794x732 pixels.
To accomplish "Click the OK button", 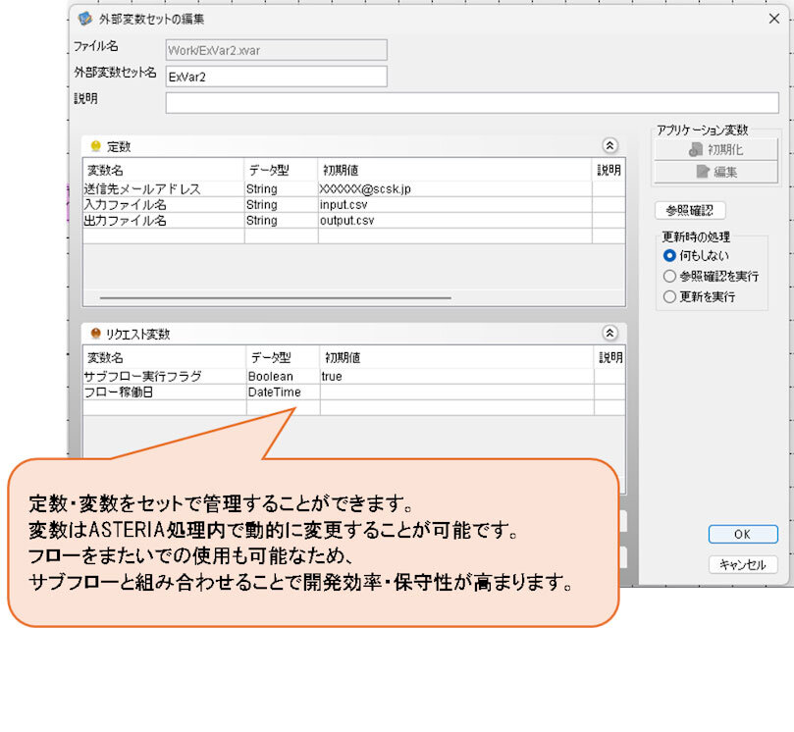I will click(x=743, y=534).
